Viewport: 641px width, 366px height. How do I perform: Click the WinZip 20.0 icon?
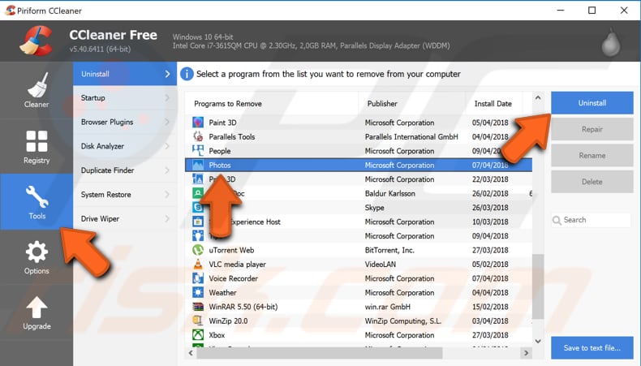coord(198,321)
